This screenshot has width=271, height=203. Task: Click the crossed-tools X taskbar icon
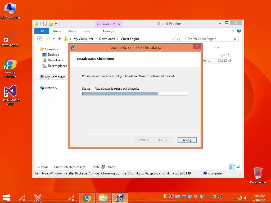pyautogui.click(x=38, y=198)
